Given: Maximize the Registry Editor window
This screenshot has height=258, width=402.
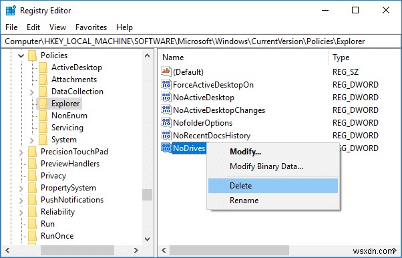Looking at the screenshot, I should 355,10.
